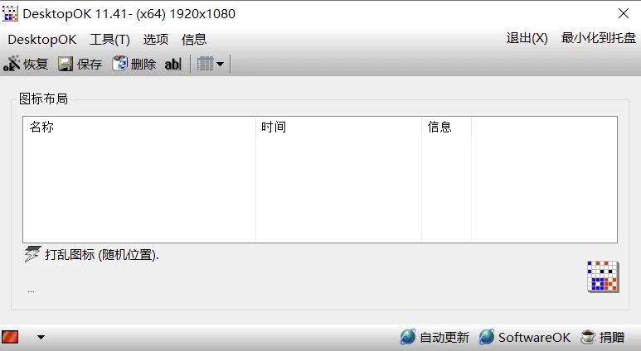The width and height of the screenshot is (641, 351).
Task: Open the 选项 options menu
Action: [155, 39]
